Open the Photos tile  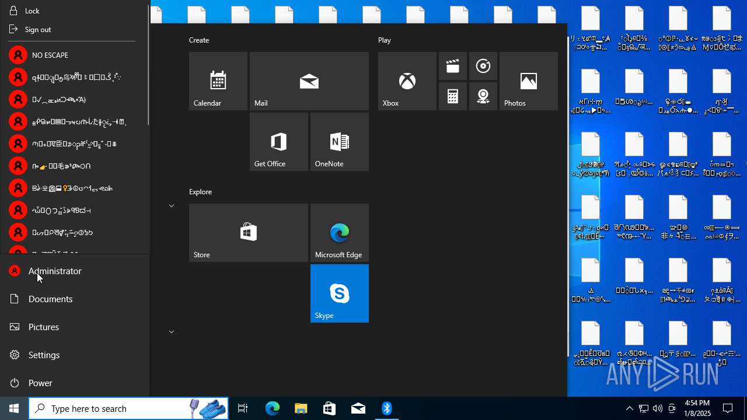[529, 81]
